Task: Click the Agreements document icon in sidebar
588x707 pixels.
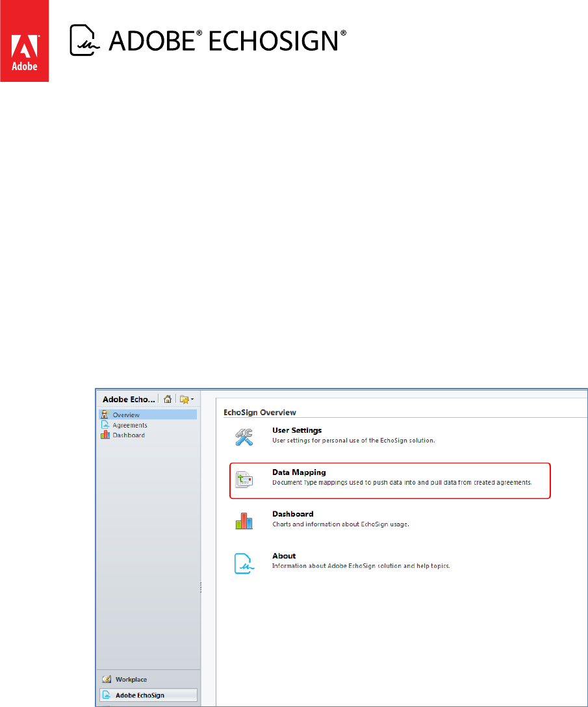Action: click(105, 425)
